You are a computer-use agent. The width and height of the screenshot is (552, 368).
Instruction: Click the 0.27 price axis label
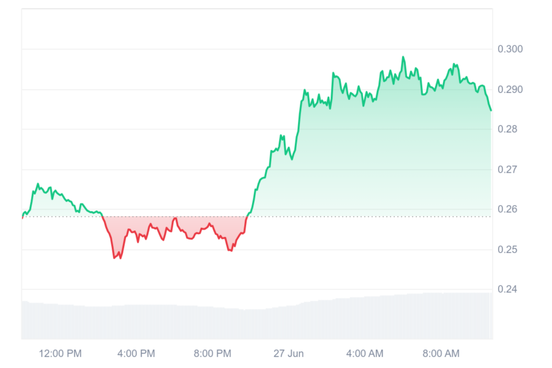coord(507,169)
